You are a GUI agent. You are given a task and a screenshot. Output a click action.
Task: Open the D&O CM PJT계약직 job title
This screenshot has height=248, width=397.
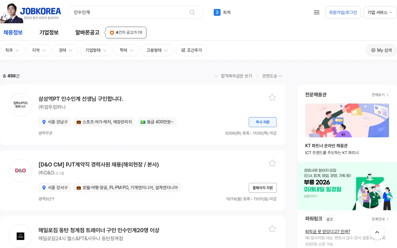click(x=99, y=165)
